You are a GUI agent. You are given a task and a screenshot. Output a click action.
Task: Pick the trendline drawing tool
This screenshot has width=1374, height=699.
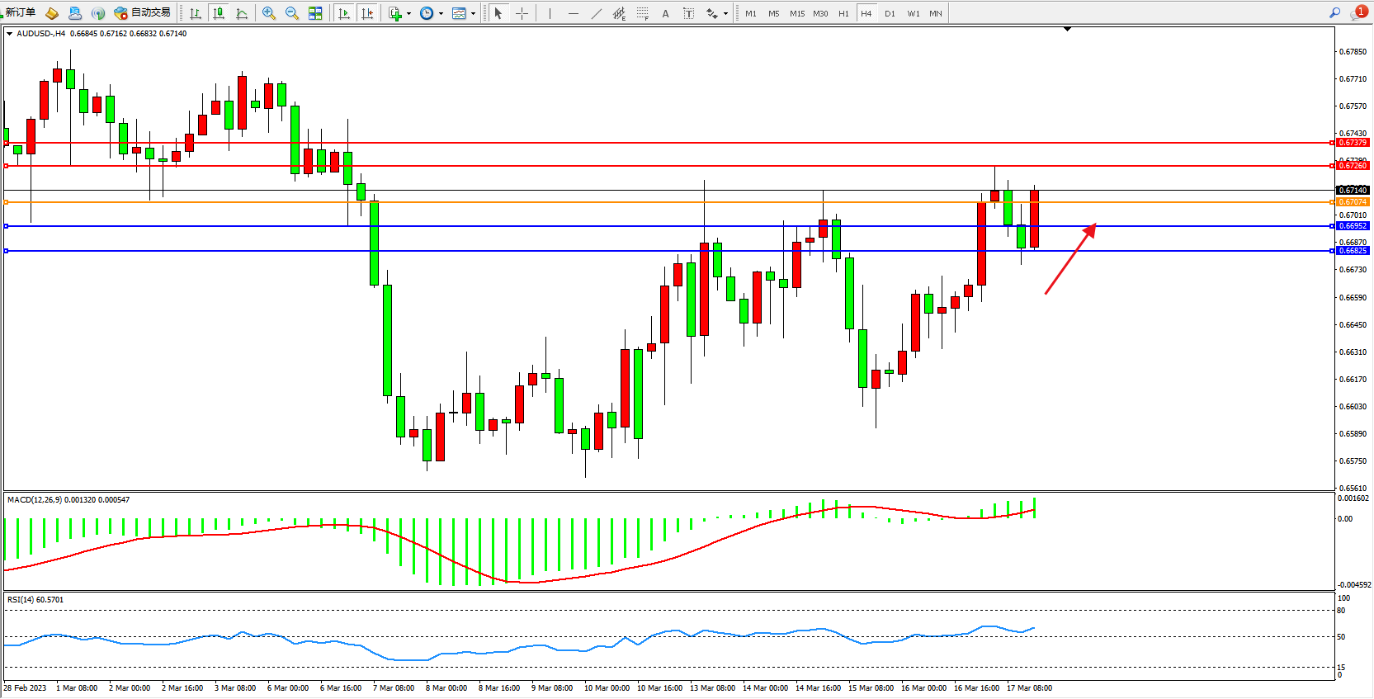[596, 13]
